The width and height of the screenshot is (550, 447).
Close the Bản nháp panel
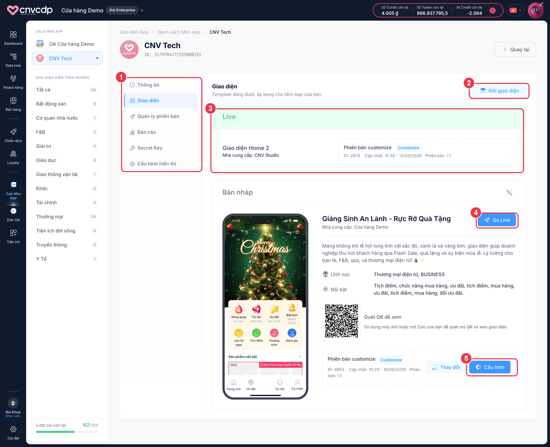tap(509, 193)
